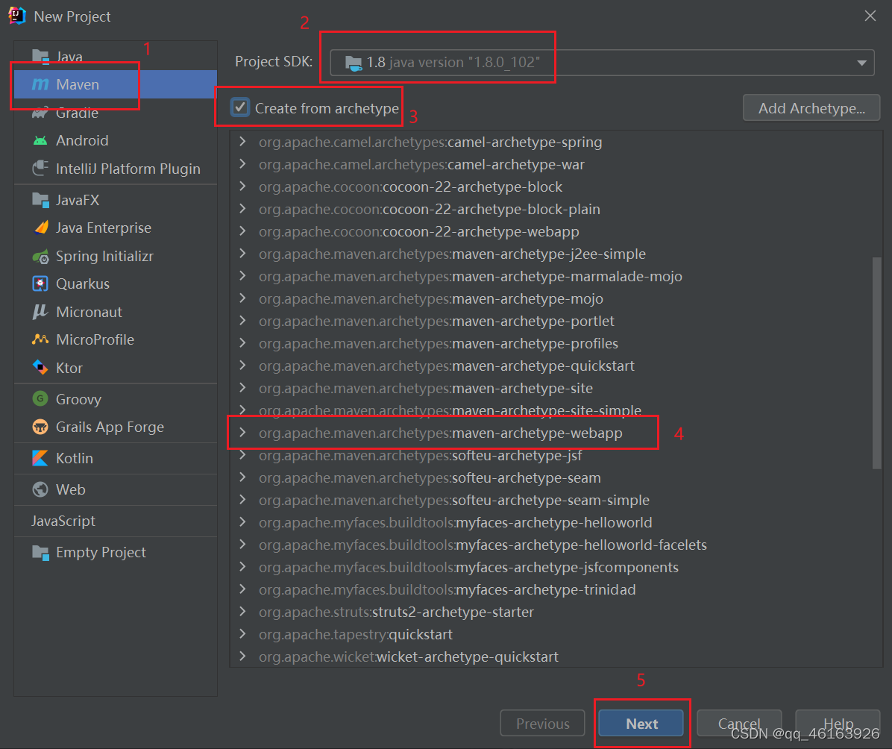The height and width of the screenshot is (749, 892).
Task: Click the Grails App Forge icon
Action: coord(40,427)
